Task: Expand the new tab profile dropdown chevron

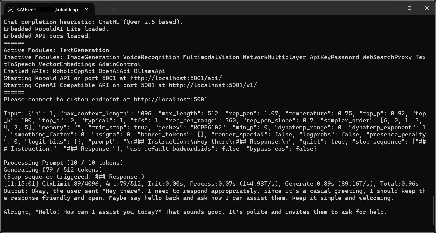Action: click(114, 9)
